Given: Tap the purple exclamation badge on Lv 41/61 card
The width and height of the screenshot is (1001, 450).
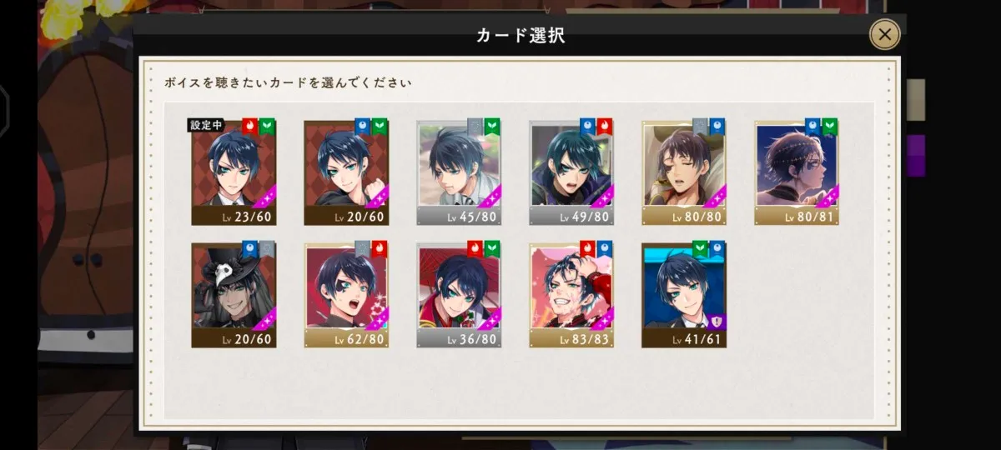Looking at the screenshot, I should coord(717,322).
